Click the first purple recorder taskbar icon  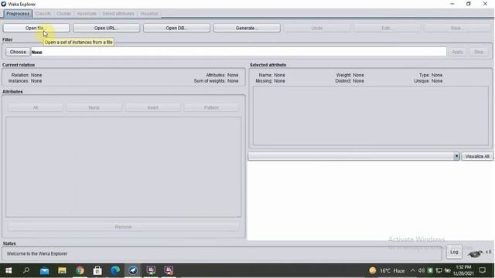pos(151,270)
